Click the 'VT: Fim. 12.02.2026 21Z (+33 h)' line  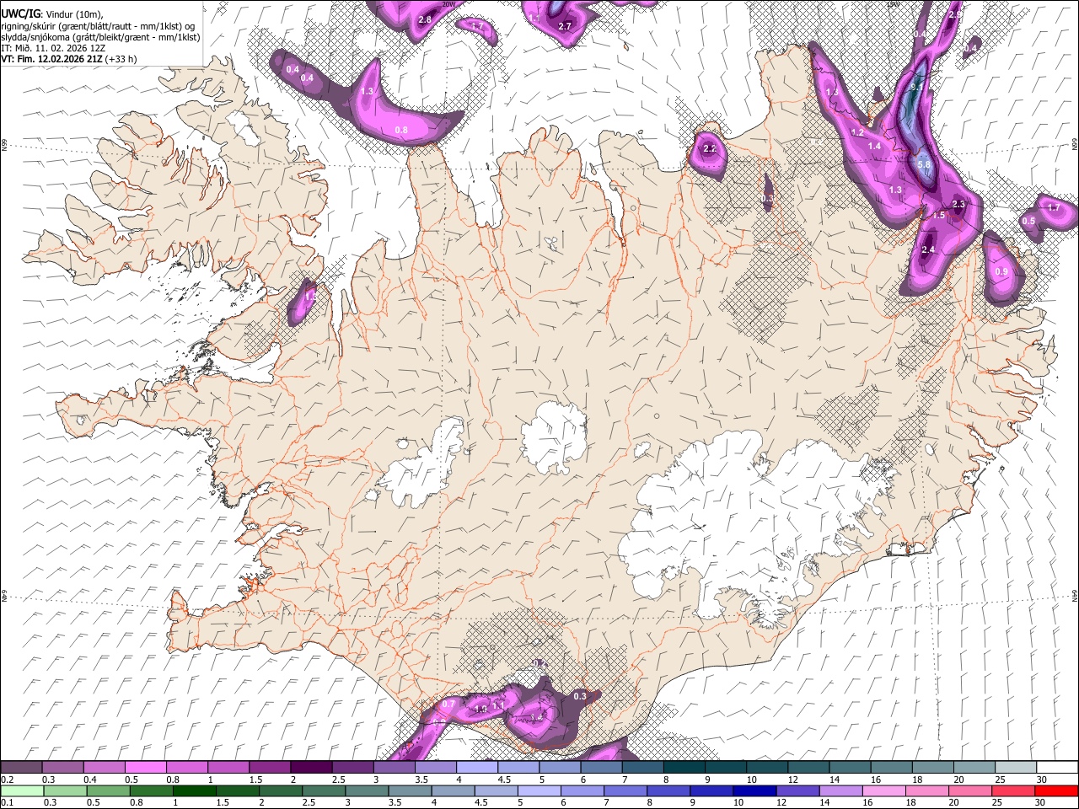[69, 59]
